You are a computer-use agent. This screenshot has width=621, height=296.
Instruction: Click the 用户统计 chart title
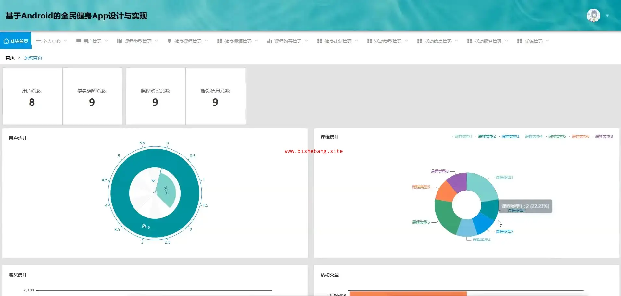(x=18, y=138)
